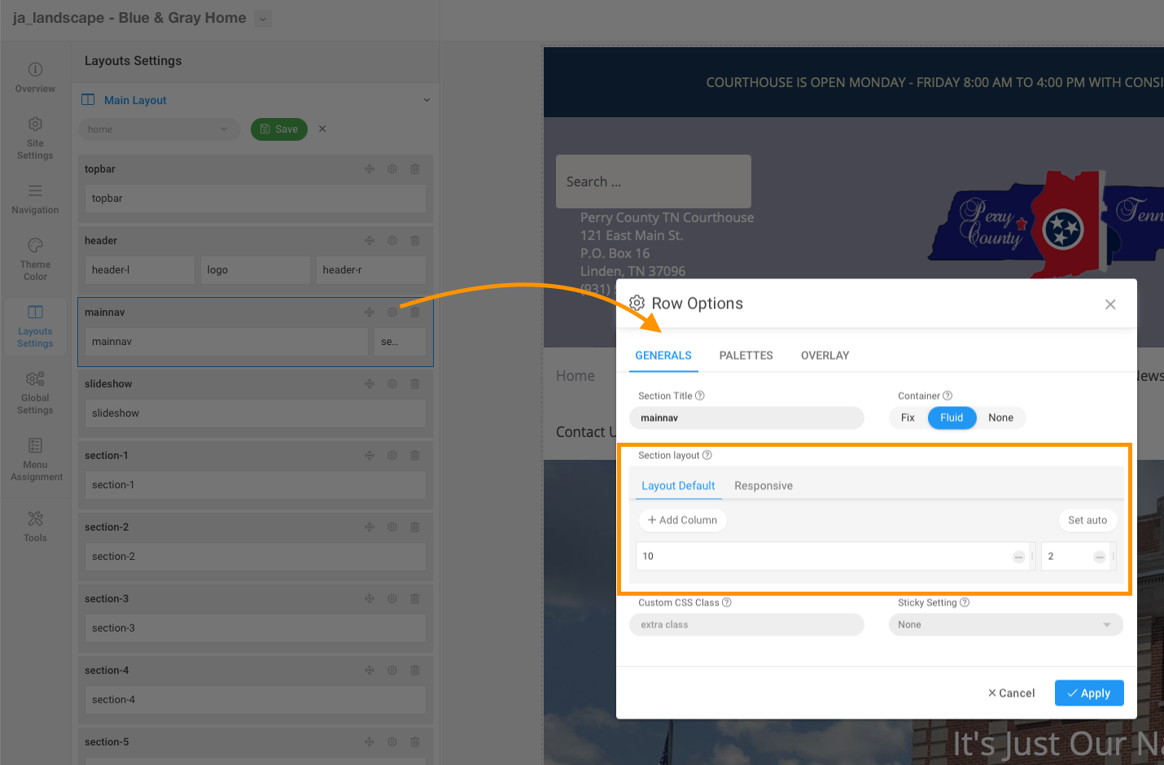
Task: Select the header-r block
Action: click(x=371, y=270)
